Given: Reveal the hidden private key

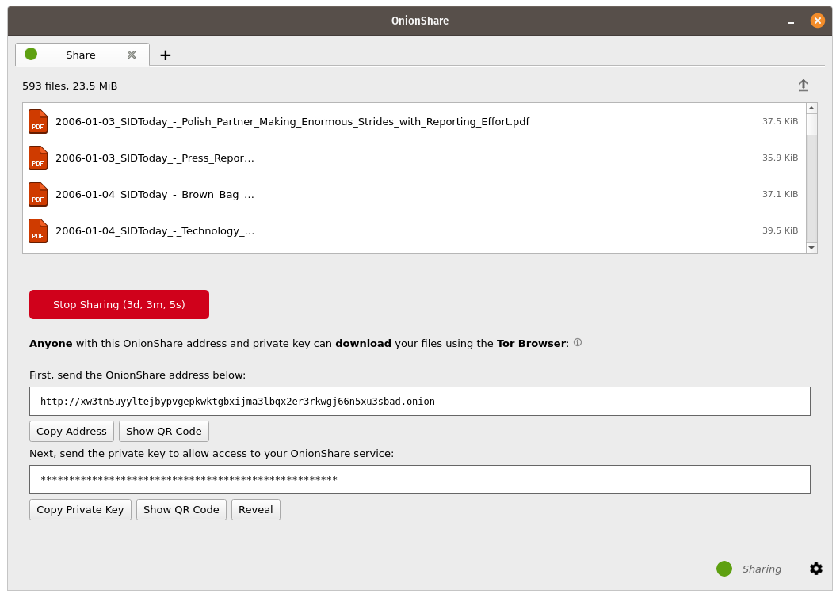Looking at the screenshot, I should 255,509.
